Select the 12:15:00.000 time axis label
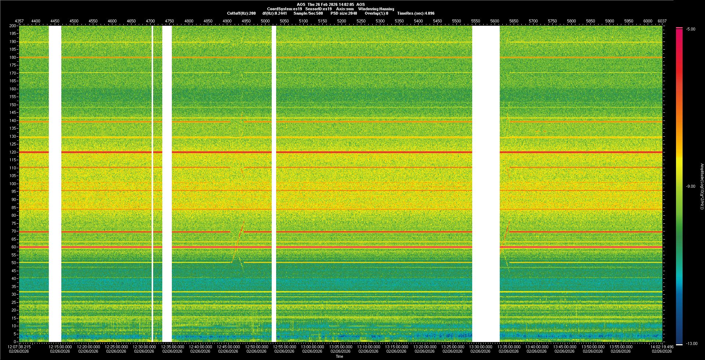 60,346
